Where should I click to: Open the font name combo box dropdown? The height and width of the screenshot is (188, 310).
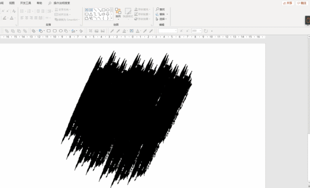176,31
